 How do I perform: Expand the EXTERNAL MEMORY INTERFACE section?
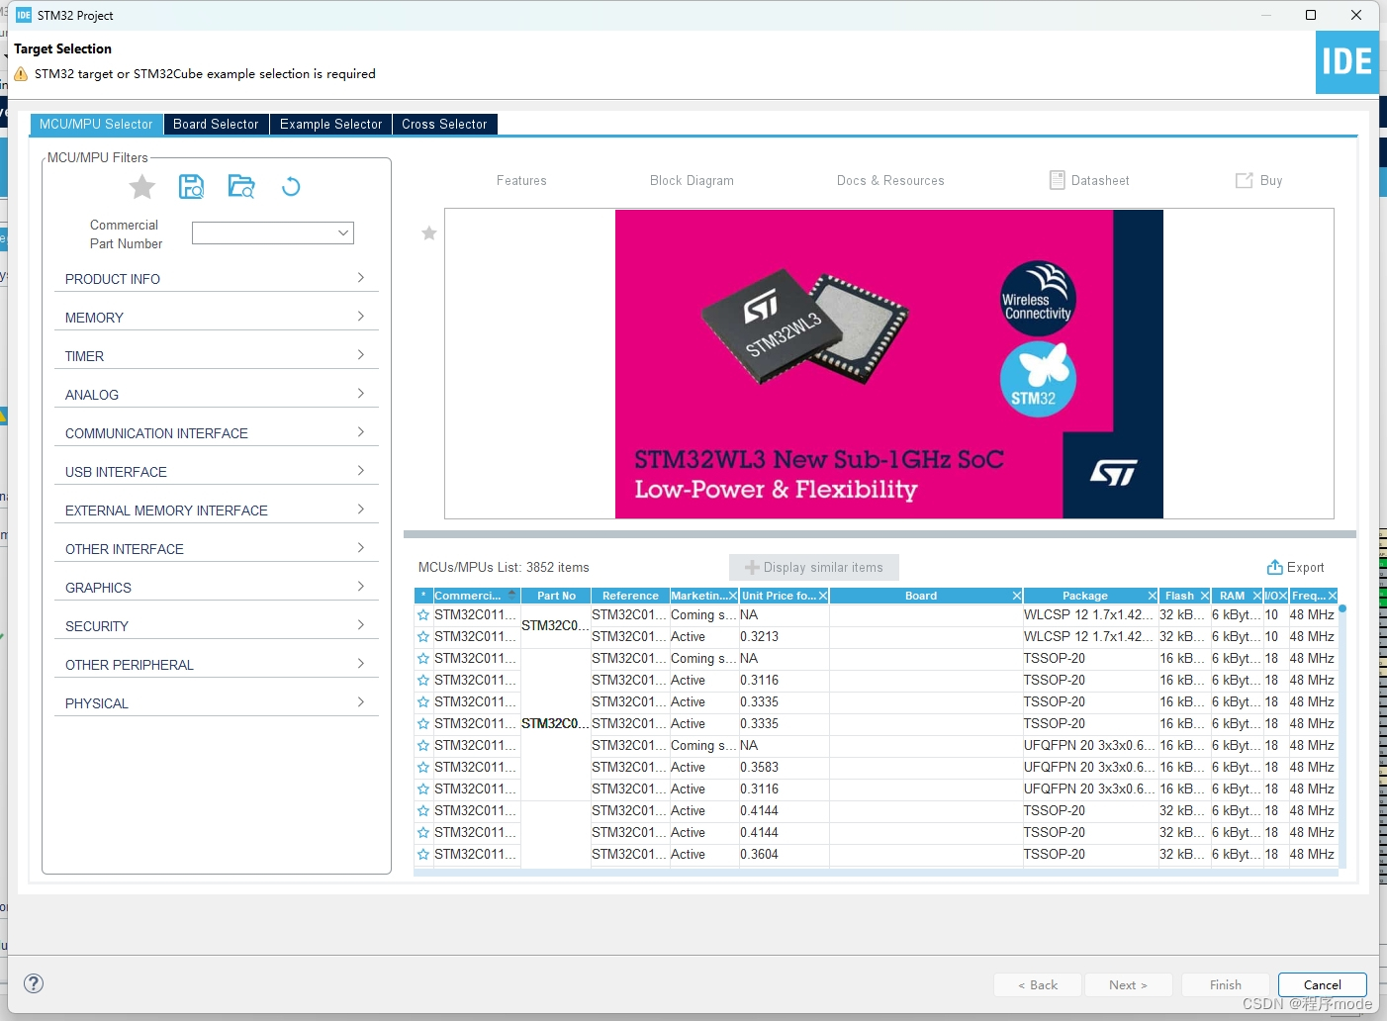coord(217,510)
